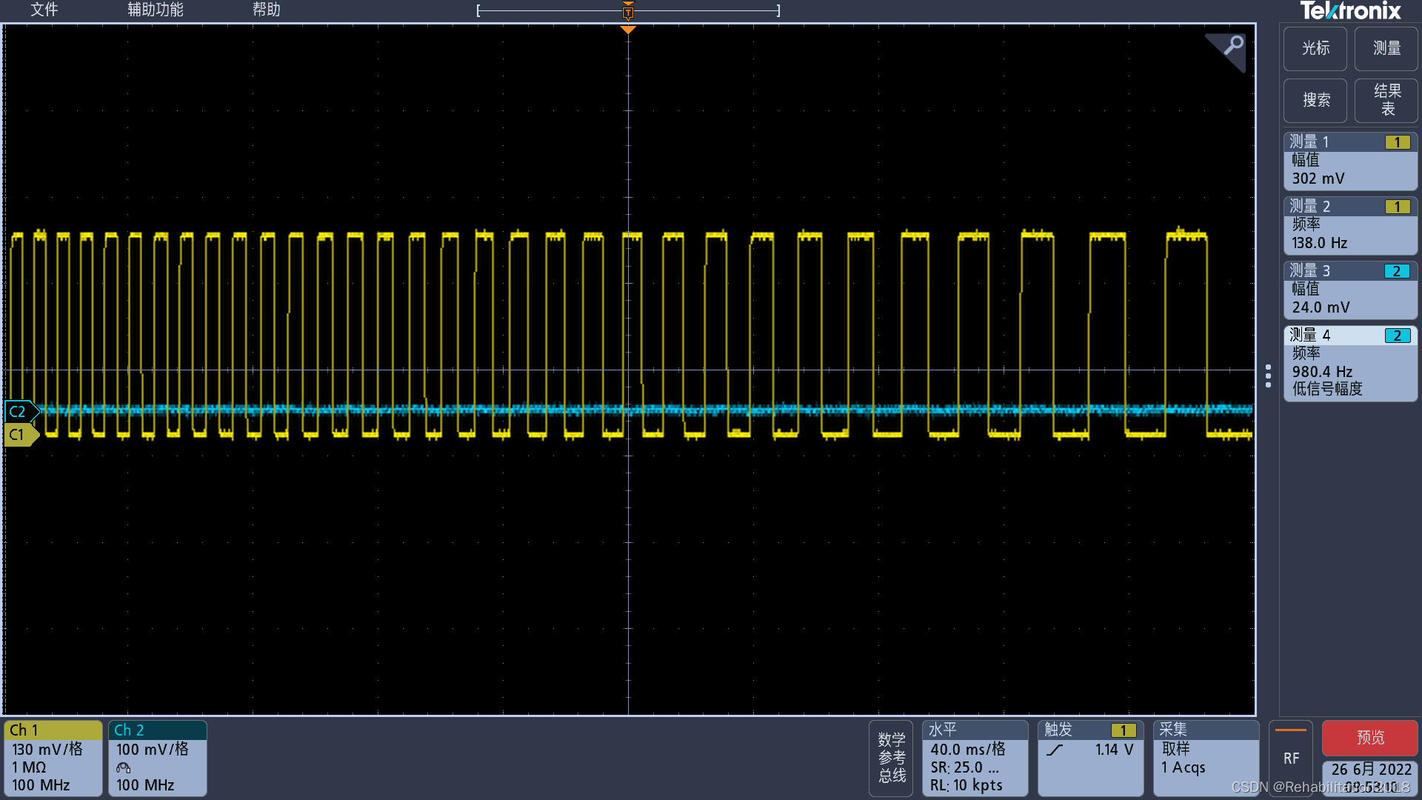This screenshot has width=1422, height=800.
Task: Click the 980.4 Hz frequency value
Action: click(x=1322, y=372)
